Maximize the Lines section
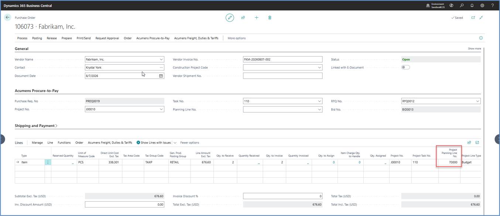The image size is (500, 216). [x=477, y=143]
